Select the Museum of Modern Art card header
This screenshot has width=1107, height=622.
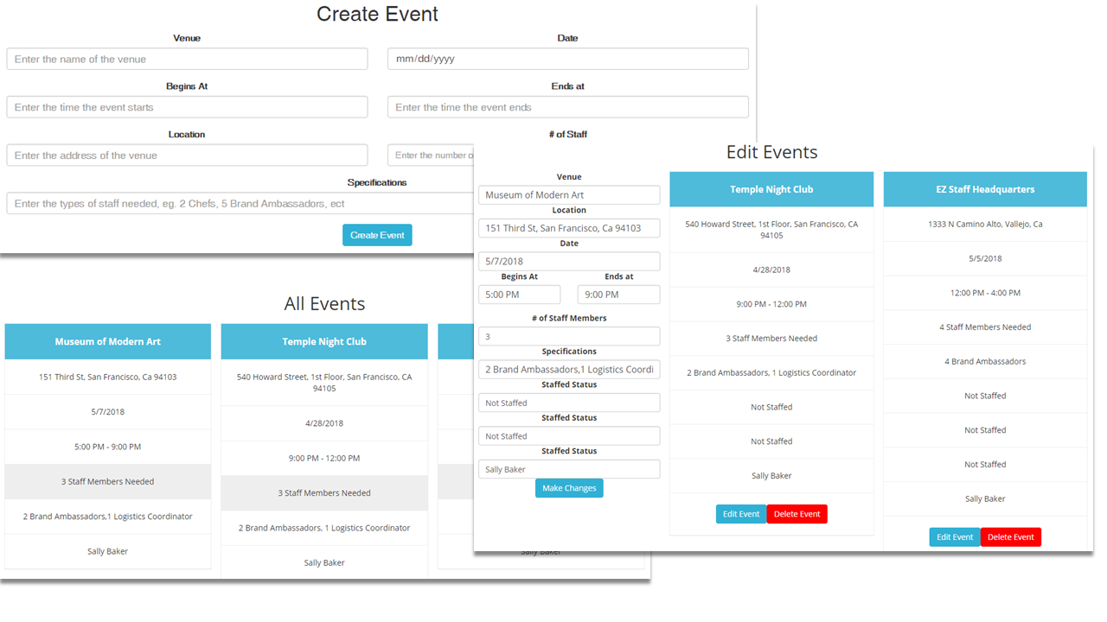[x=108, y=342]
